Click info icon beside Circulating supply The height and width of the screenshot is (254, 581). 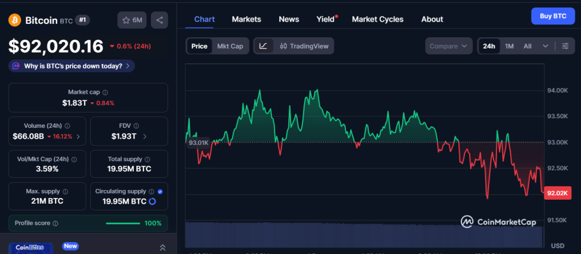pos(151,192)
